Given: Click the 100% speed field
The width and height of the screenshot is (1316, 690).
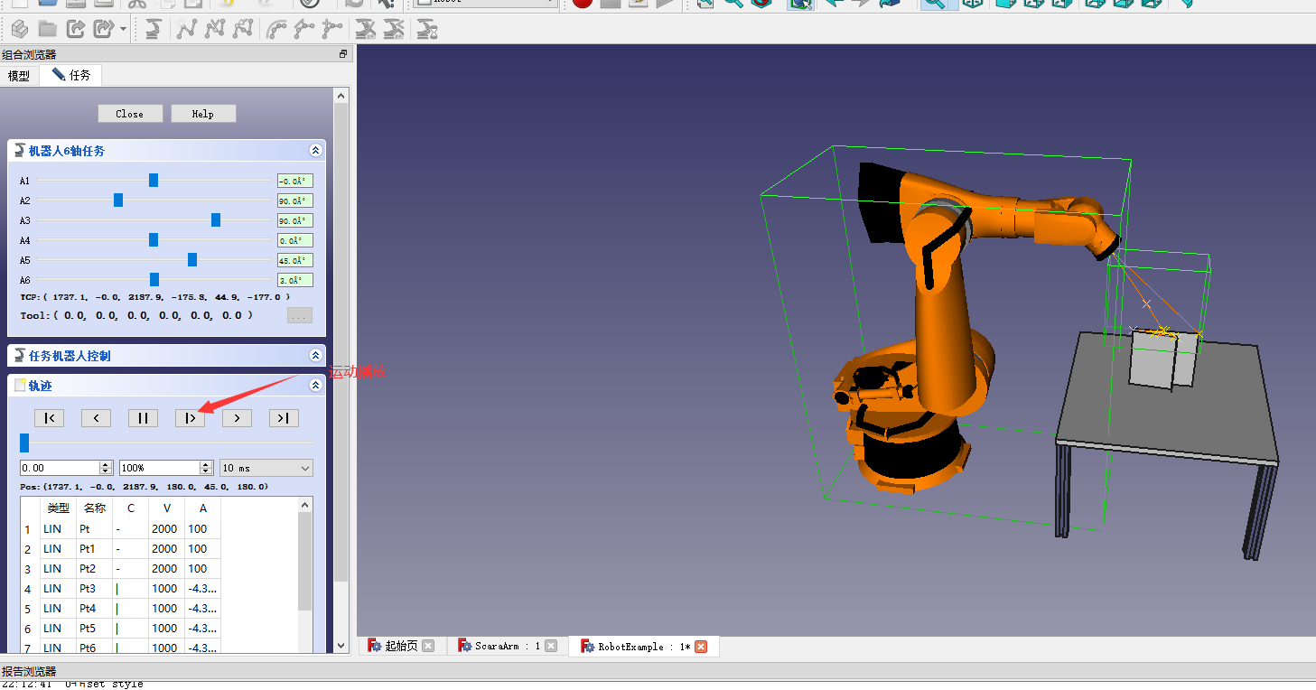Looking at the screenshot, I should pos(159,468).
